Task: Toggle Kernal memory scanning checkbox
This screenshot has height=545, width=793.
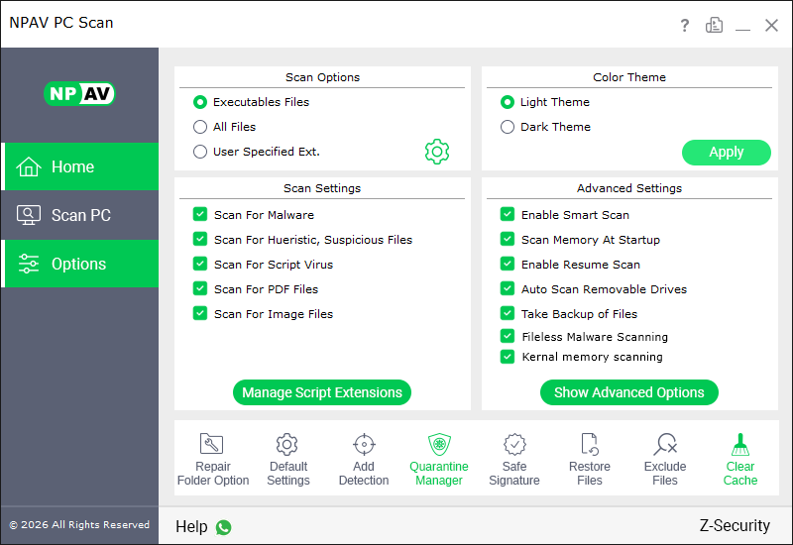Action: pos(508,357)
